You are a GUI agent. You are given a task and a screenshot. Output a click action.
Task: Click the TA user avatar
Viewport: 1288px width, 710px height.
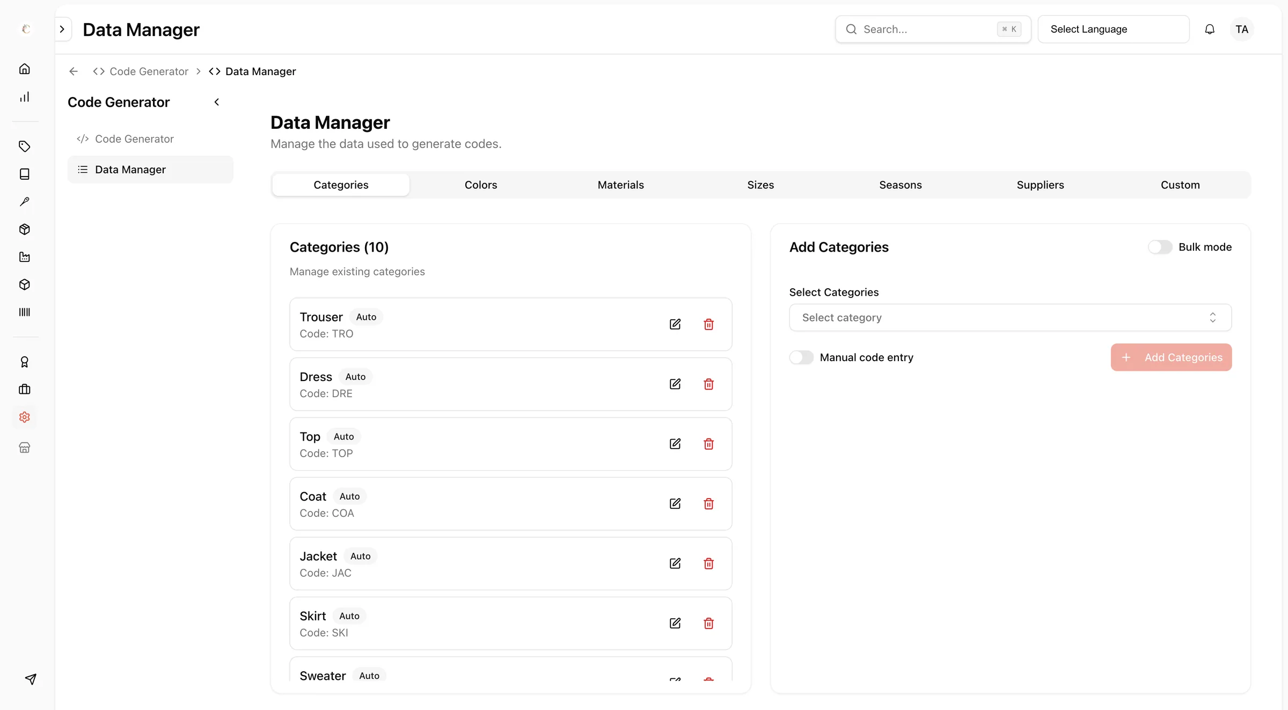click(x=1242, y=29)
